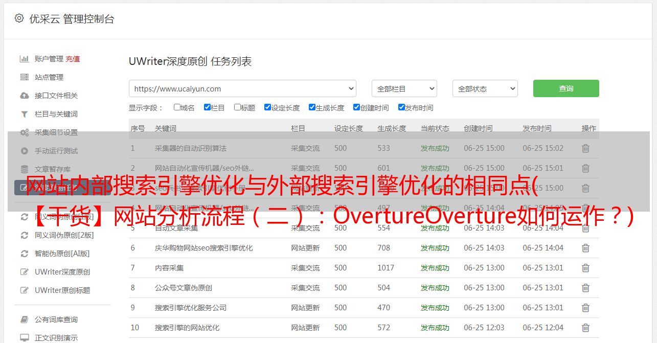Open 站点管理 in the sidebar

[49, 77]
